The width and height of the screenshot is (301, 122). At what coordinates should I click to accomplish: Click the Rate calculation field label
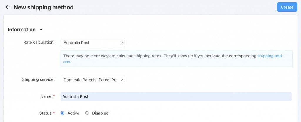pyautogui.click(x=39, y=42)
